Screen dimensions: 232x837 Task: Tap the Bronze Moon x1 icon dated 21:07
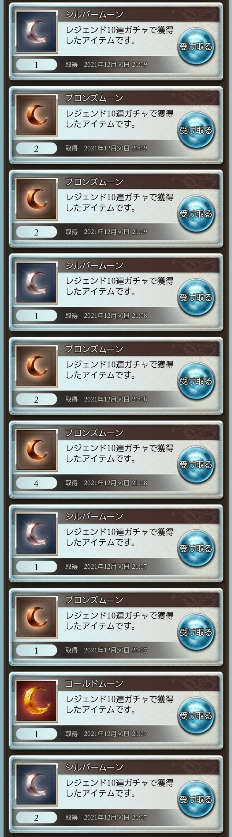pos(36,617)
